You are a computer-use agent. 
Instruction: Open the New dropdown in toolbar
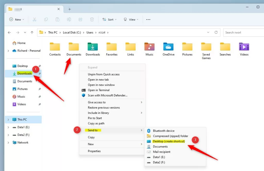(x=17, y=20)
